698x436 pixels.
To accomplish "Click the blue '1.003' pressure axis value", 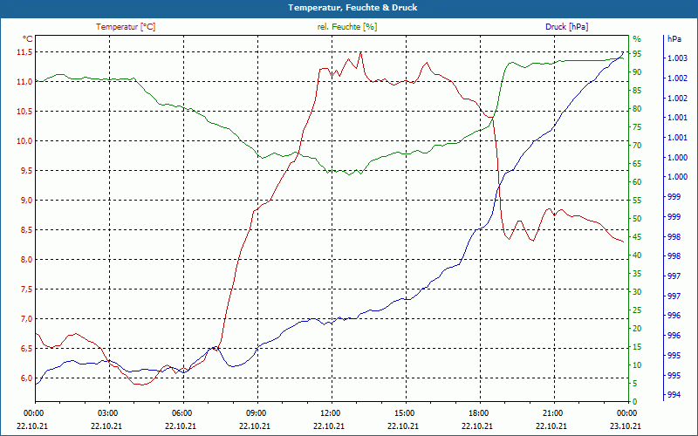I will click(677, 58).
